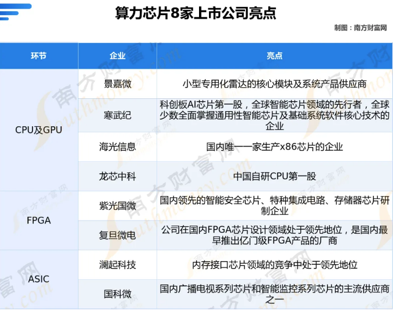The height and width of the screenshot is (310, 394).
Task: Click highlight 小型专用化雷达的核心模块及系统产品供应商
Action: click(x=274, y=84)
